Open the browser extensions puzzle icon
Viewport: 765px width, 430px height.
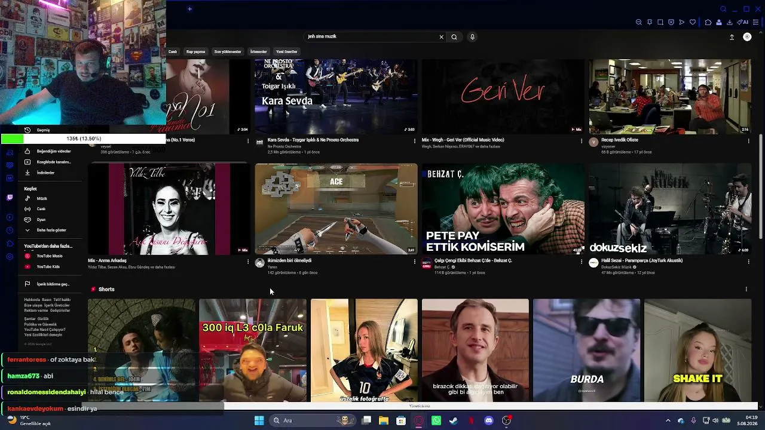pyautogui.click(x=708, y=22)
